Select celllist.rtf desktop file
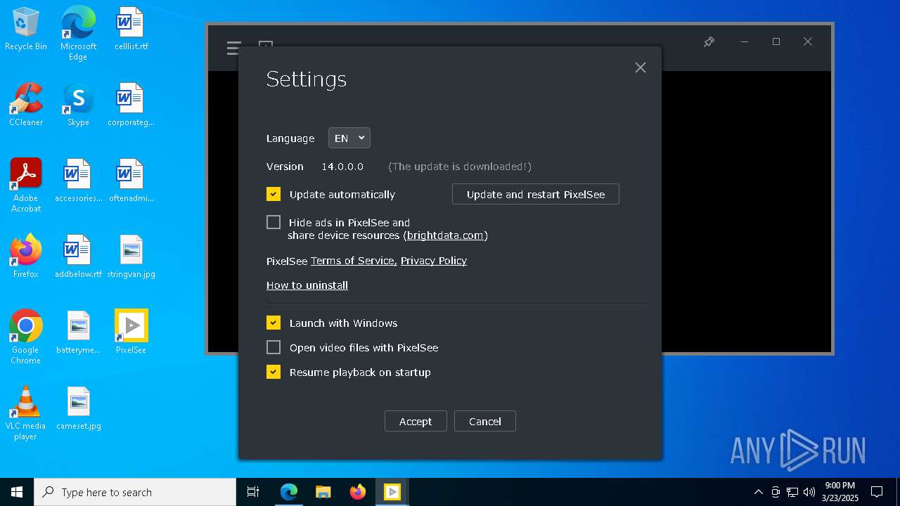900x506 pixels. 131,30
